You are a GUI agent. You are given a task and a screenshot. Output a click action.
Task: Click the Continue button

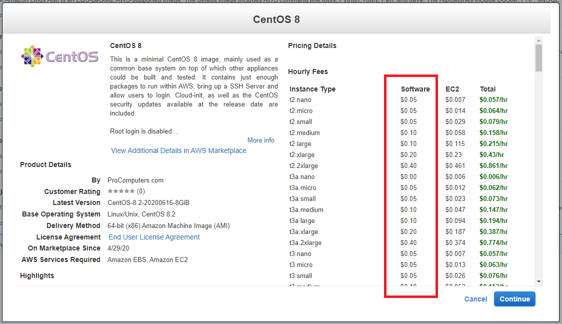pos(514,299)
